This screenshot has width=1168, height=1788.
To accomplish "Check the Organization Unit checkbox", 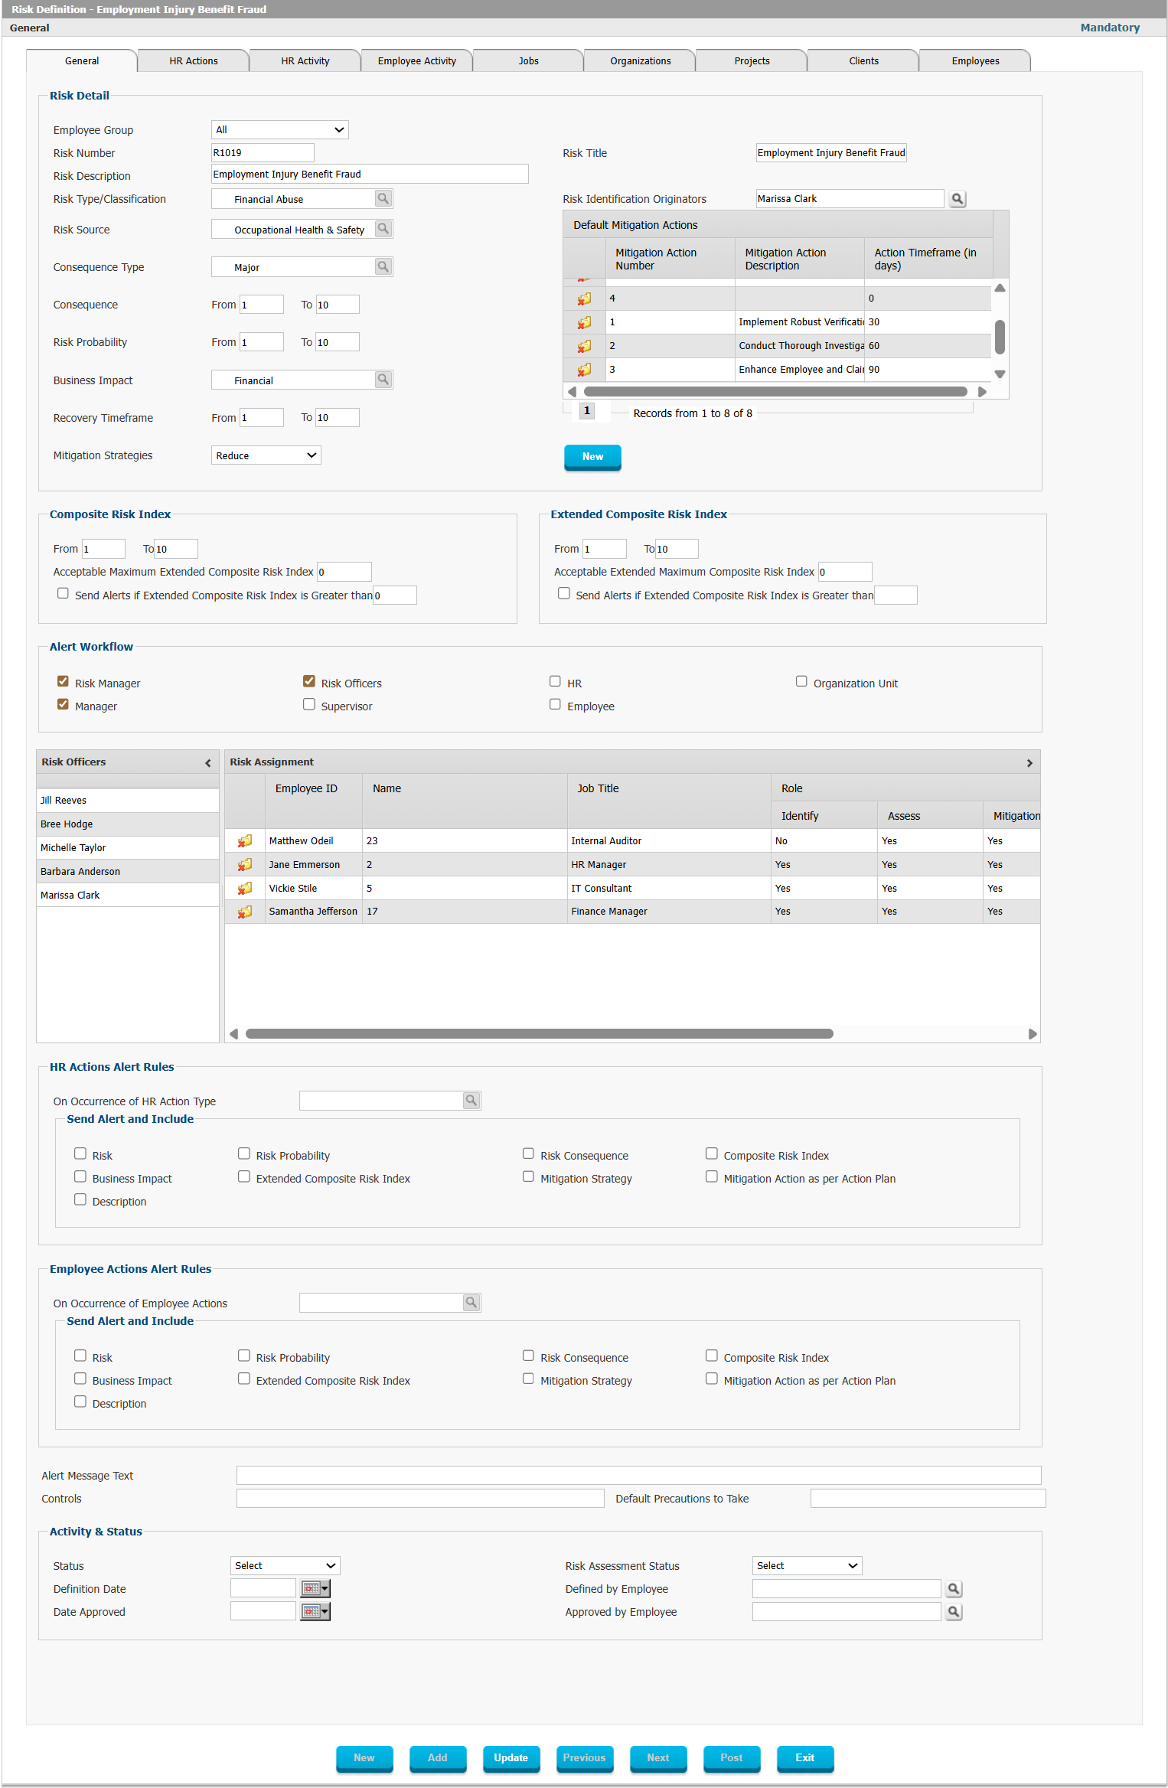I will [x=801, y=682].
